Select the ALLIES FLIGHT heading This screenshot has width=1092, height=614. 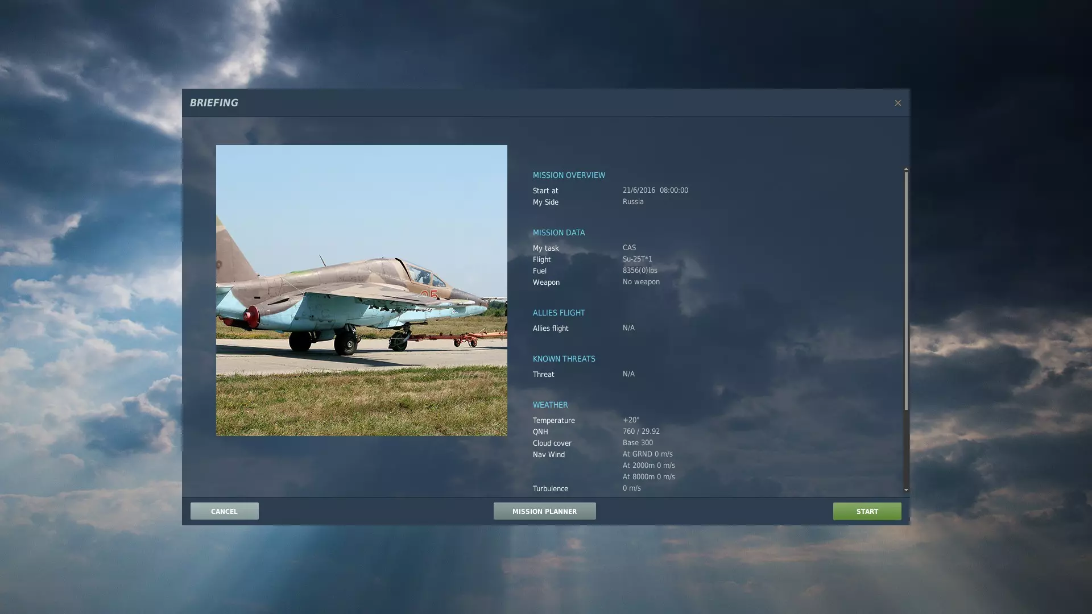559,313
